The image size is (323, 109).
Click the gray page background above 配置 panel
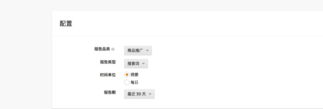161,5
